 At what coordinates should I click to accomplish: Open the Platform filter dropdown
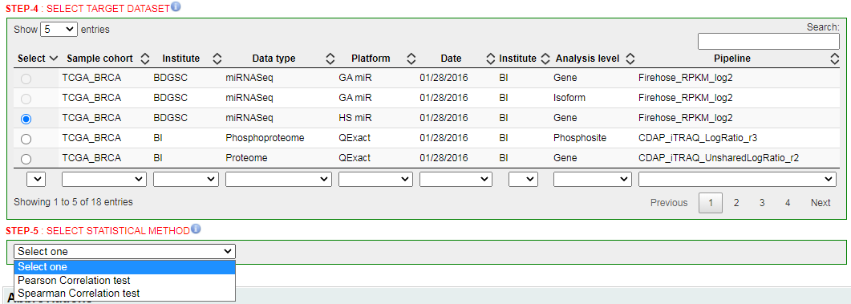(375, 179)
